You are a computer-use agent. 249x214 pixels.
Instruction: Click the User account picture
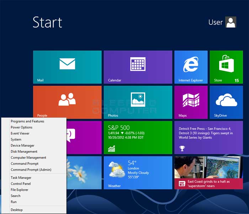[231, 22]
